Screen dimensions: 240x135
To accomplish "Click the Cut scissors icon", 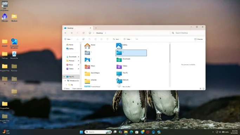I will 77,39.
